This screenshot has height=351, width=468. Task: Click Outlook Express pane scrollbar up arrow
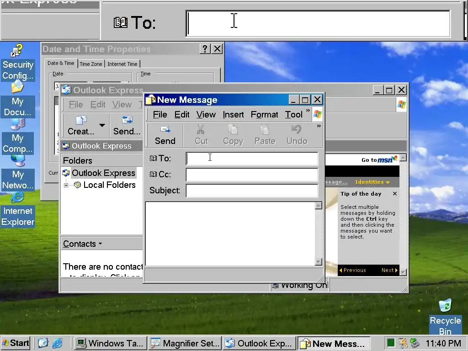click(x=403, y=158)
